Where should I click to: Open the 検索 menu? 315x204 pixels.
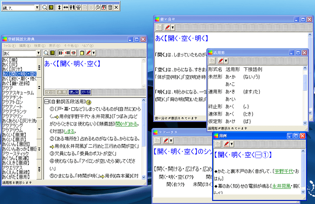(x=40, y=46)
